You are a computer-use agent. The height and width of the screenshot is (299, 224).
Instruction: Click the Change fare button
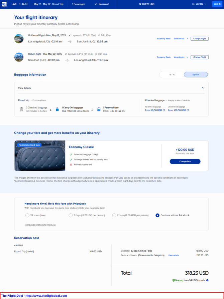[185, 162]
